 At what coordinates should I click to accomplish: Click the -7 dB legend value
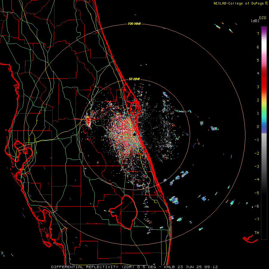tap(257, 219)
